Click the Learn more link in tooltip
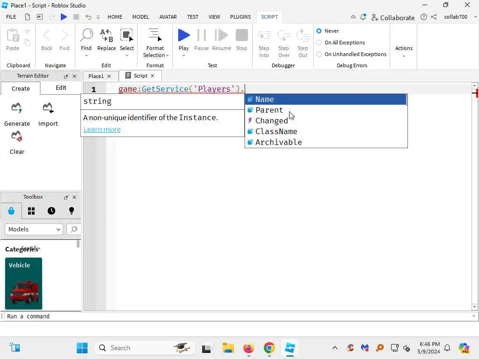 pyautogui.click(x=102, y=129)
